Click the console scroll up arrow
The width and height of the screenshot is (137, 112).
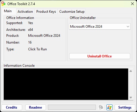click(131, 71)
